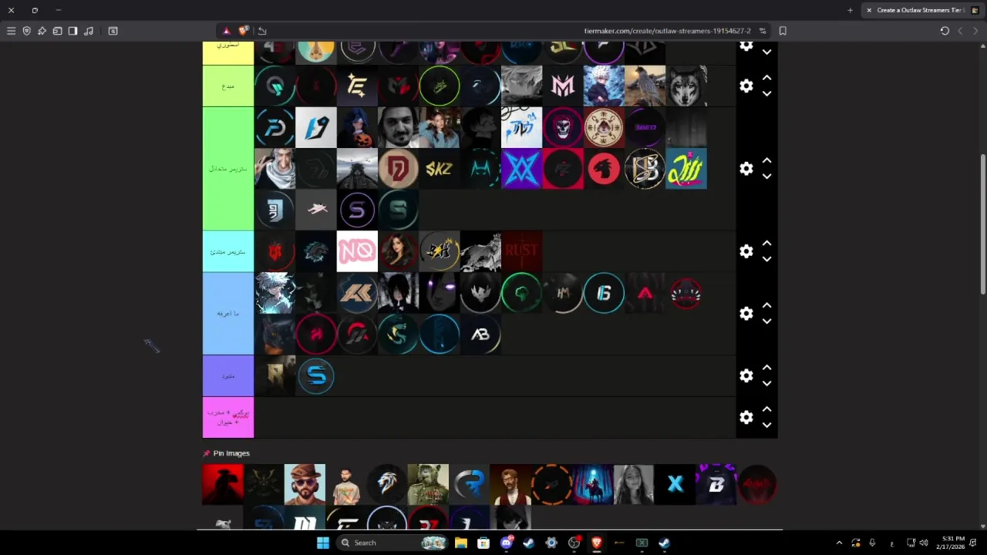Click the tiermaker.com URL address field
The height and width of the screenshot is (555, 987).
pos(667,31)
